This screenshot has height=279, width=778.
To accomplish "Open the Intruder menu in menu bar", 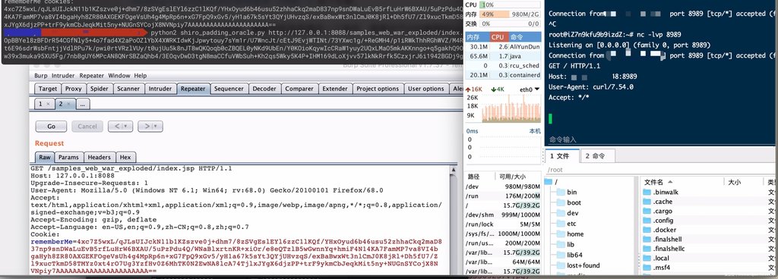I will 63,76.
